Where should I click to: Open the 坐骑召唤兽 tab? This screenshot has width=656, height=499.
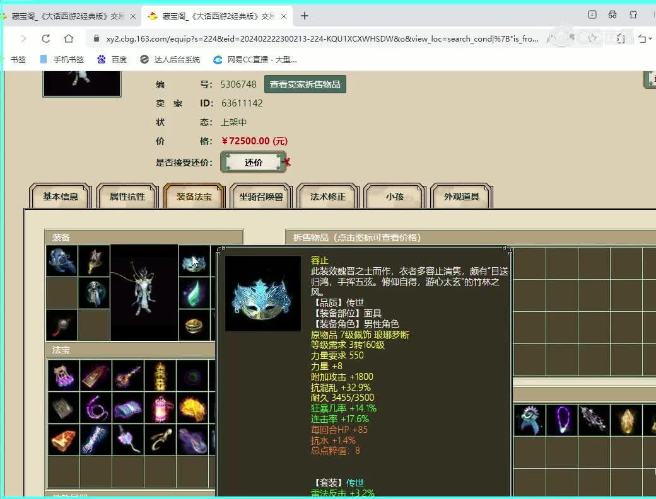pyautogui.click(x=261, y=197)
